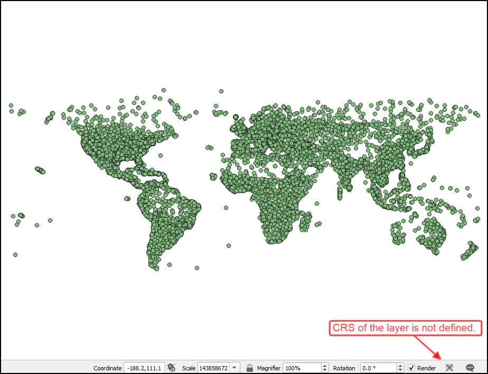Click the Render label text
This screenshot has height=374, width=488.
[426, 368]
